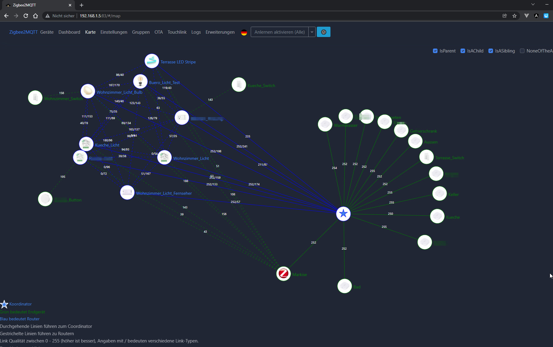
Task: Select the Kueche_Licht device node icon
Action: click(86, 144)
